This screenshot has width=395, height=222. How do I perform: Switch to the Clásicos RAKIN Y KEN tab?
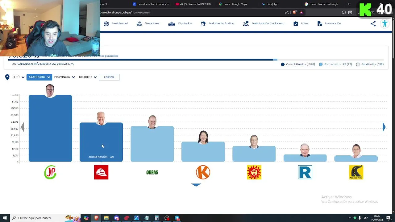coord(193,4)
